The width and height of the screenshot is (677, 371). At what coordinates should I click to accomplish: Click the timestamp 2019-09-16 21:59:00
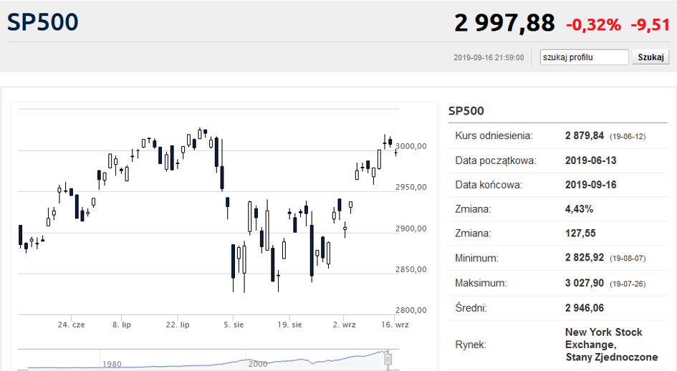[x=489, y=57]
